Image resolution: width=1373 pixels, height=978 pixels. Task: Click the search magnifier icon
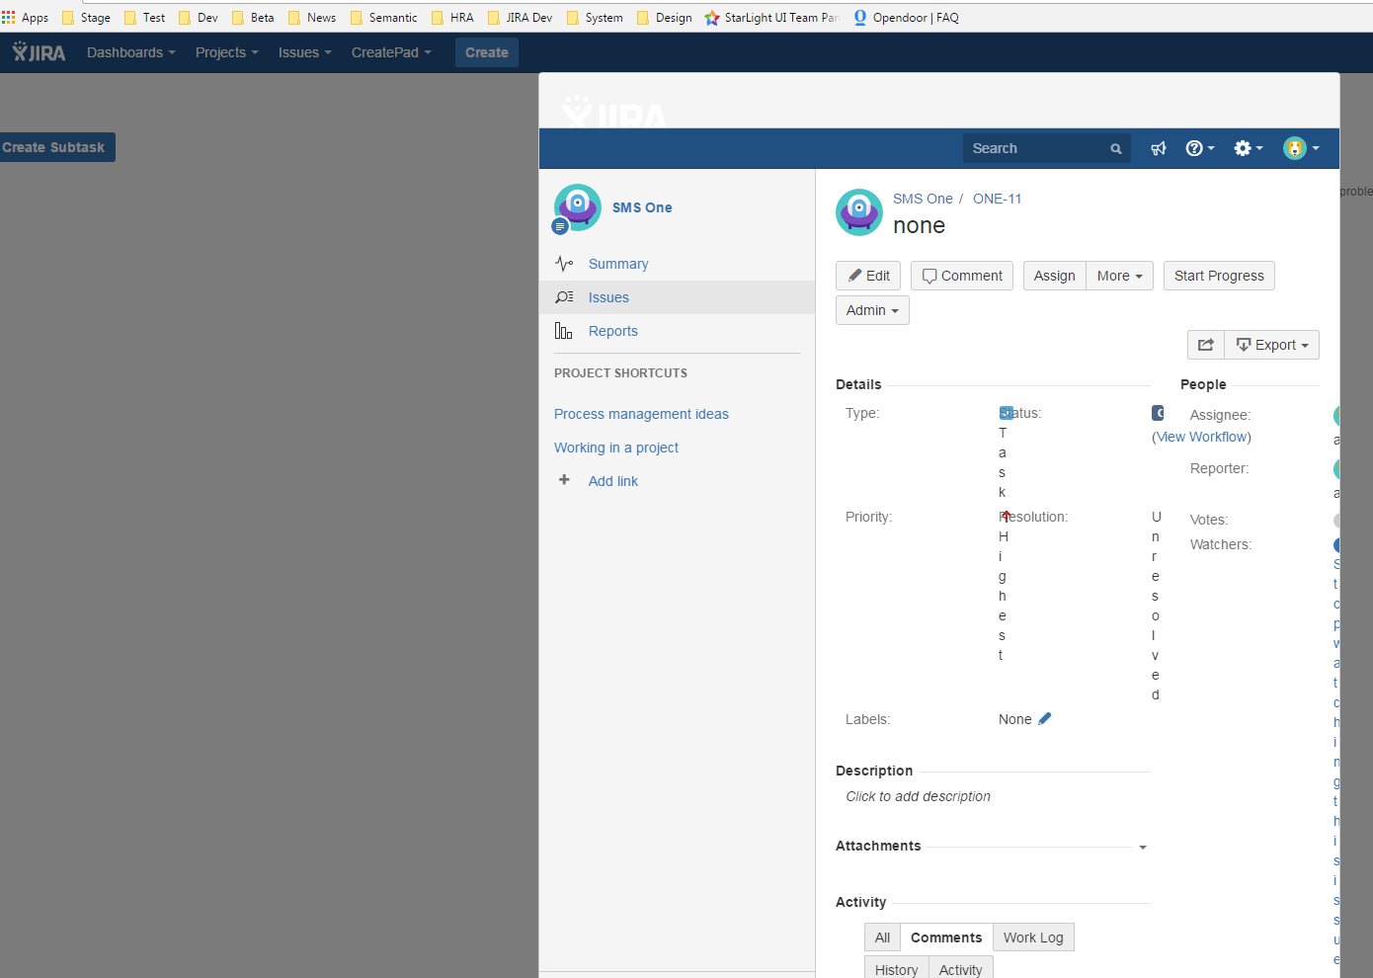tap(1116, 149)
